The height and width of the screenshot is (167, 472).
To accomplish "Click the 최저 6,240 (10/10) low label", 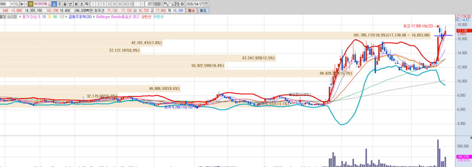I will [178, 107].
